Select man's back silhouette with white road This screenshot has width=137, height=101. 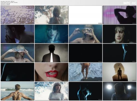click(52, 53)
